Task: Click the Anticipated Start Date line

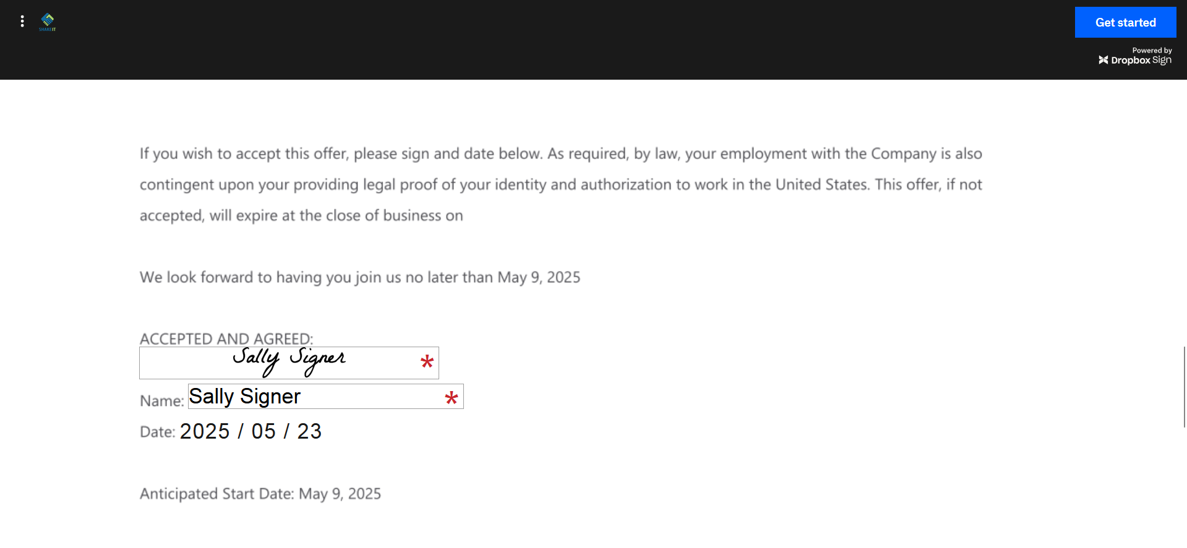Action: 260,494
